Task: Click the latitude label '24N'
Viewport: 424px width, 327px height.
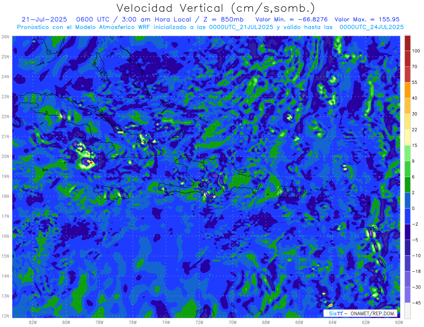Action: pos(5,77)
